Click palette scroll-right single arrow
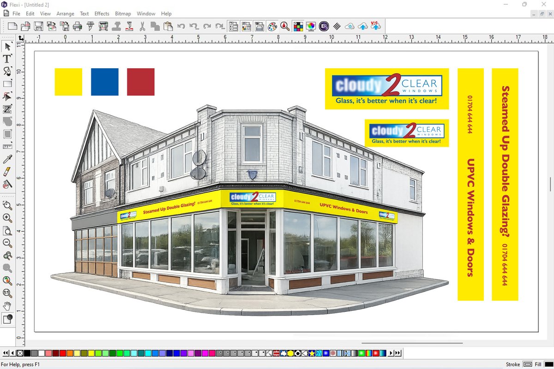Image resolution: width=554 pixels, height=369 pixels. (391, 353)
